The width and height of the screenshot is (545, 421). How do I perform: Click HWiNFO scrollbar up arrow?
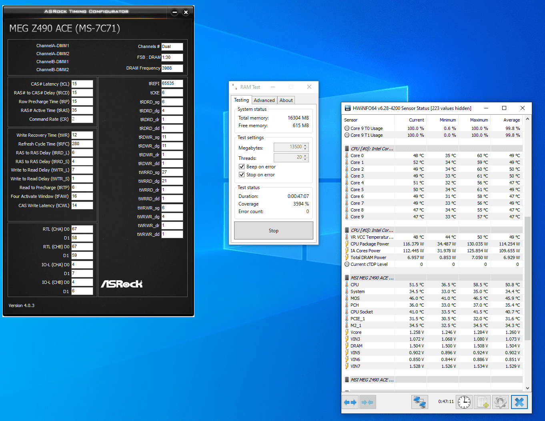527,119
